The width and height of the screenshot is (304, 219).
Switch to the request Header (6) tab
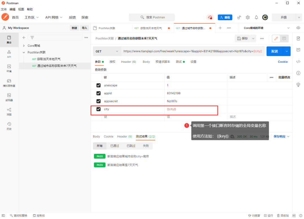128,62
